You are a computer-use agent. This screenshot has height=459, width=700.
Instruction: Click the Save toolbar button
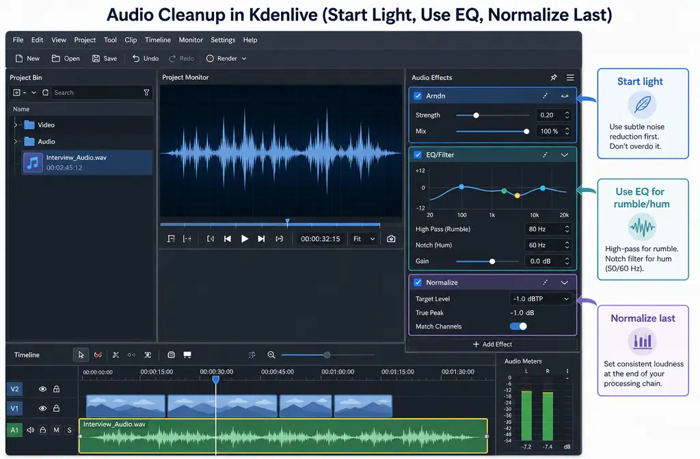[105, 59]
